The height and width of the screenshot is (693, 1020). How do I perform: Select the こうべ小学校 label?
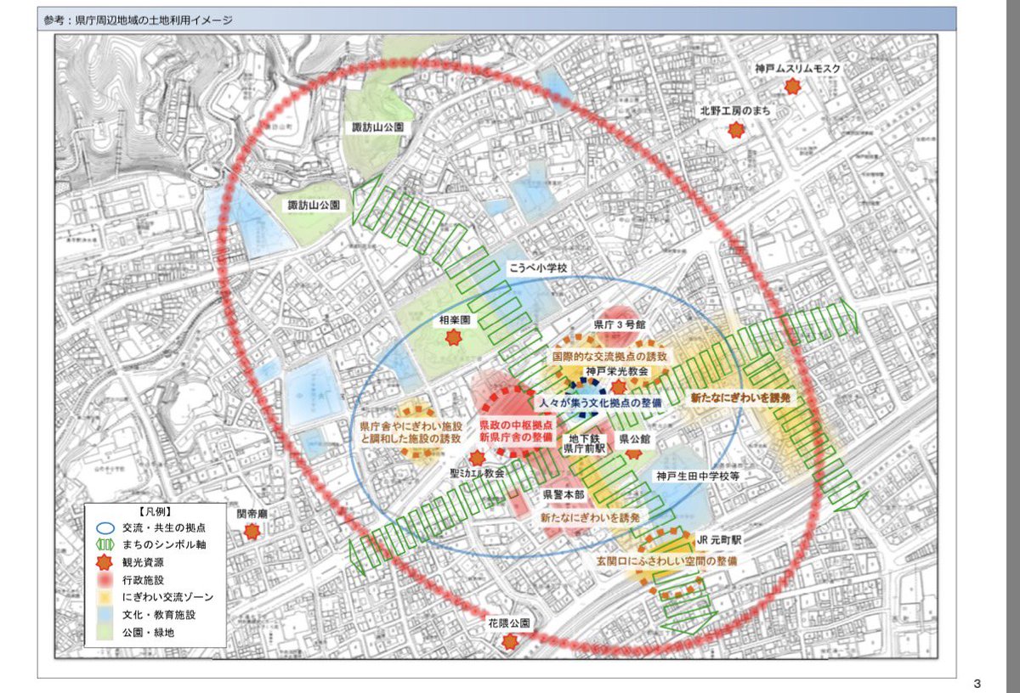pos(537,268)
